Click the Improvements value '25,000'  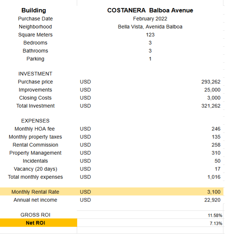[x=212, y=90]
